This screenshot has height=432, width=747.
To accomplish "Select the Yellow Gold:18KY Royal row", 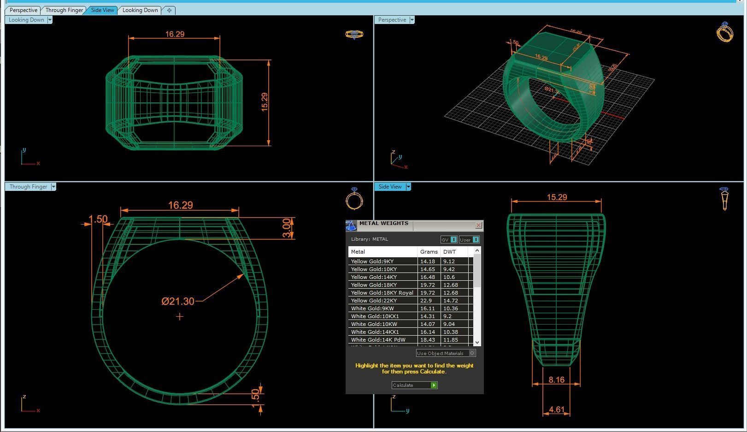I will [x=411, y=293].
